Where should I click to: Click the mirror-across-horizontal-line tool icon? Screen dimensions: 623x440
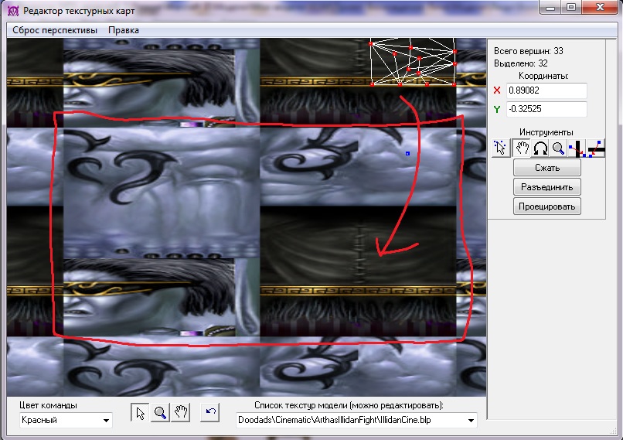click(x=596, y=148)
